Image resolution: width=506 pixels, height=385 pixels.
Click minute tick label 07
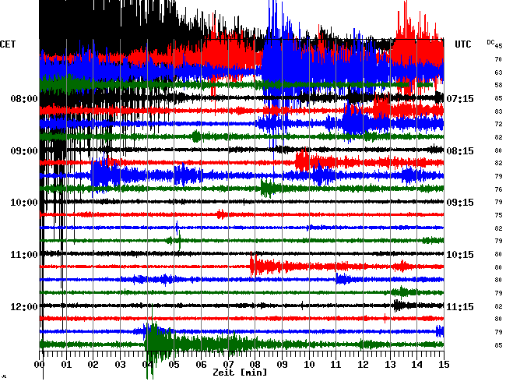click(228, 364)
